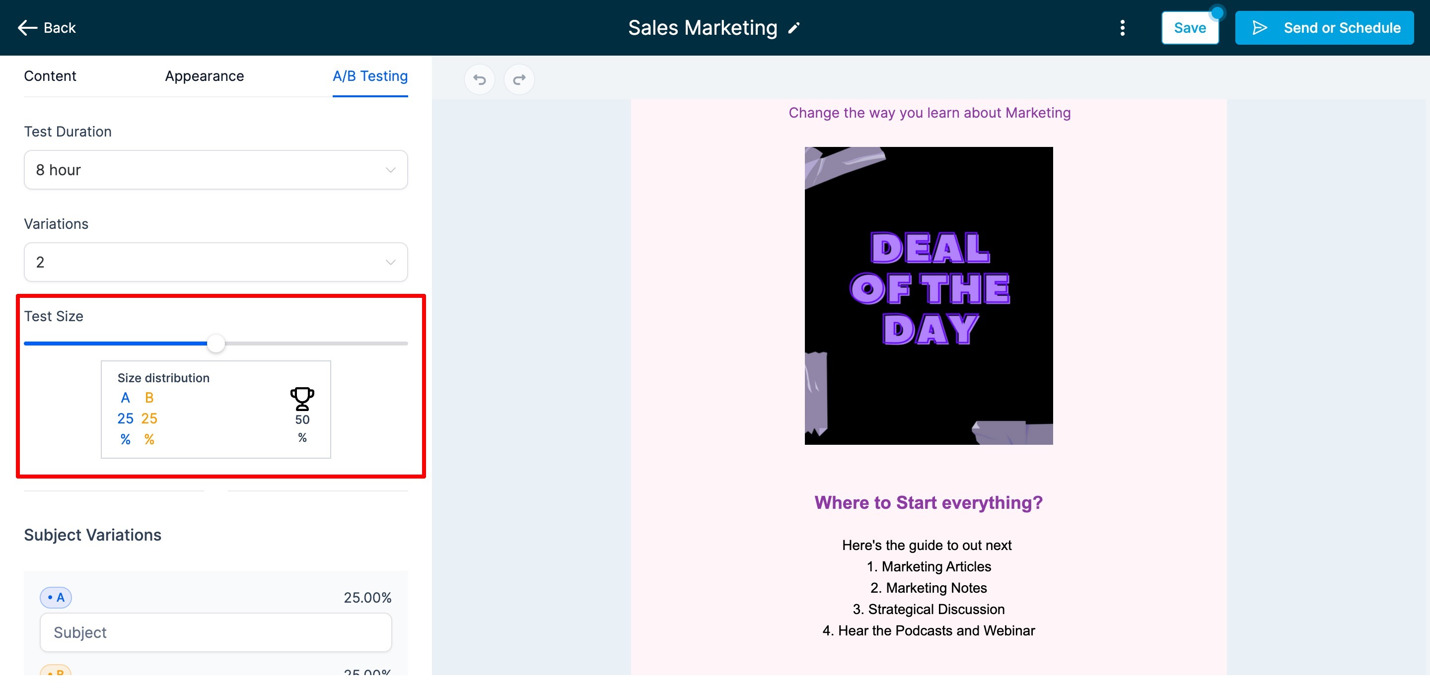Click the 8 hour dropdown chevron
The image size is (1430, 691).
[x=390, y=170]
